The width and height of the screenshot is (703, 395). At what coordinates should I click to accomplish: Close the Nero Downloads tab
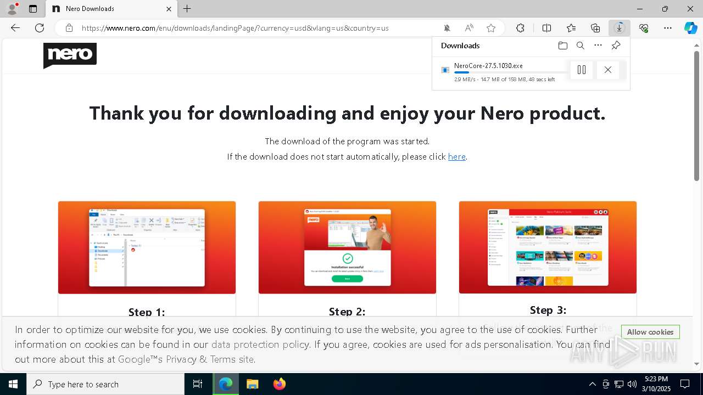coord(169,9)
